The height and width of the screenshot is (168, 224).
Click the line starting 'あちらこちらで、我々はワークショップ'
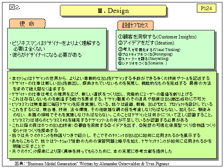point(111,141)
